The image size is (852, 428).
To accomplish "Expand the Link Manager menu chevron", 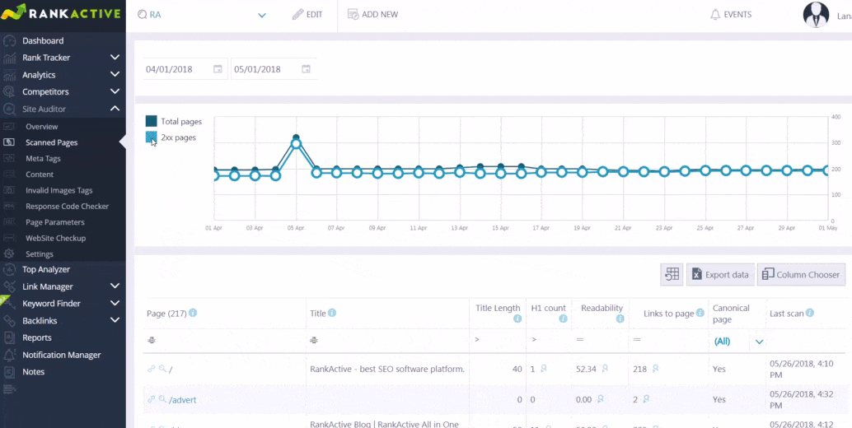I will pos(115,286).
